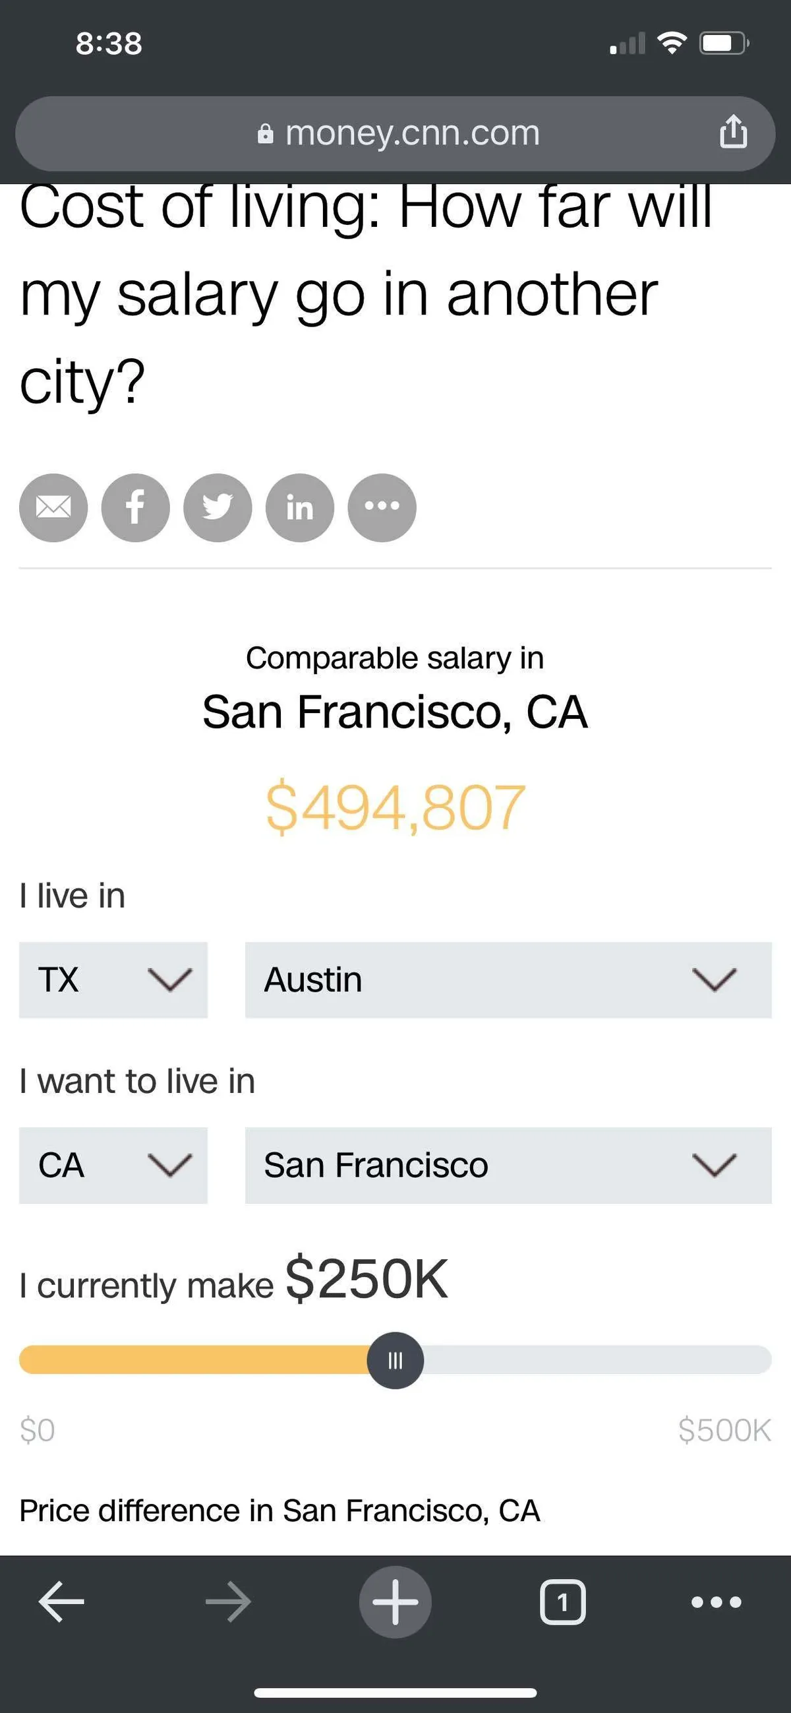Expand the San Francisco city dropdown

[508, 1165]
